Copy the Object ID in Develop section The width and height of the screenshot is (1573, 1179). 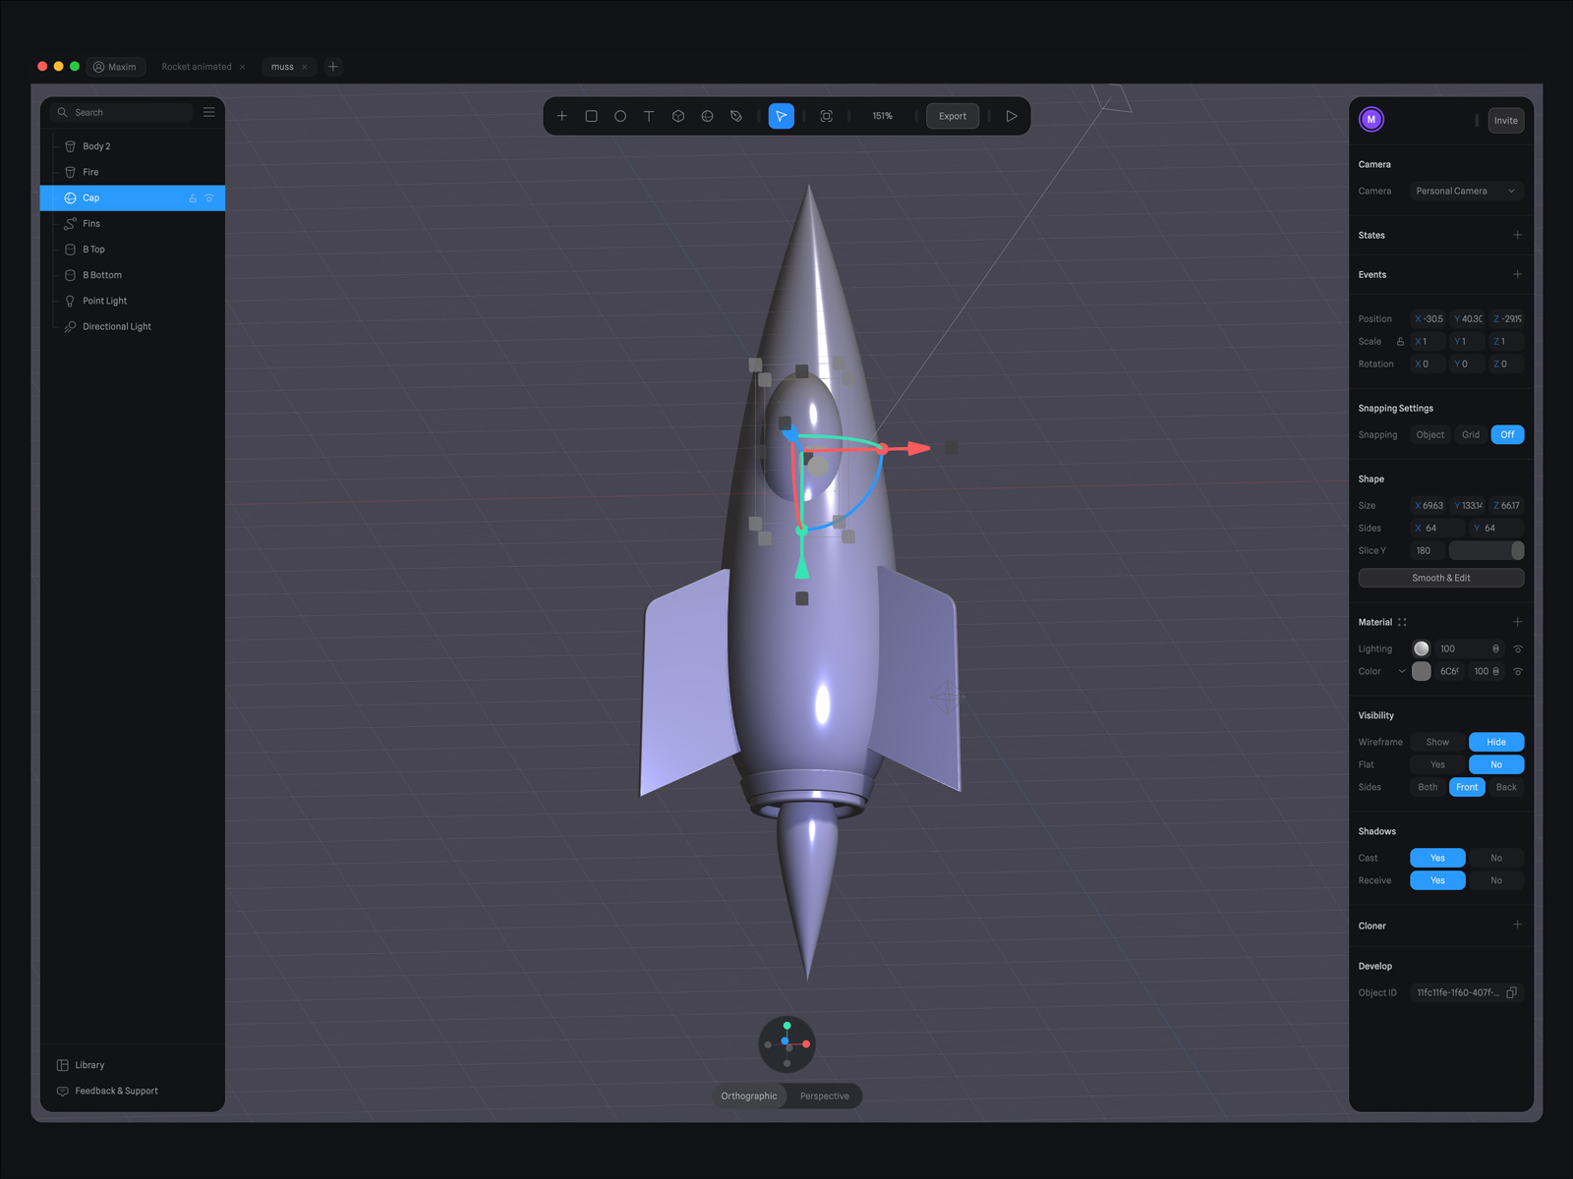coord(1511,992)
